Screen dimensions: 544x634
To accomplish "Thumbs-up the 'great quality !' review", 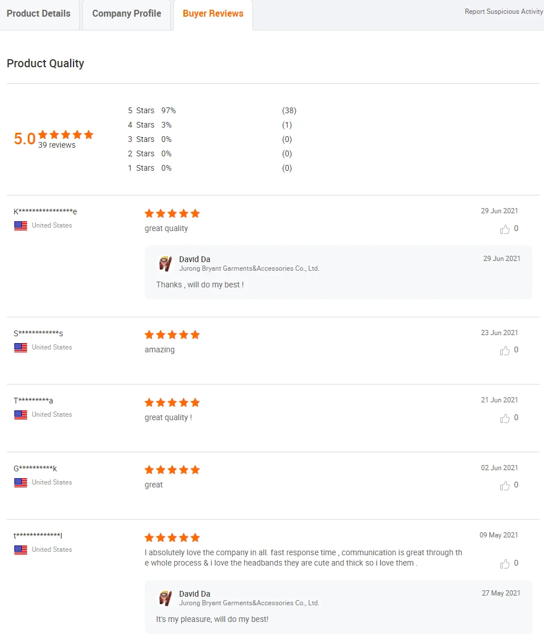I will click(505, 418).
